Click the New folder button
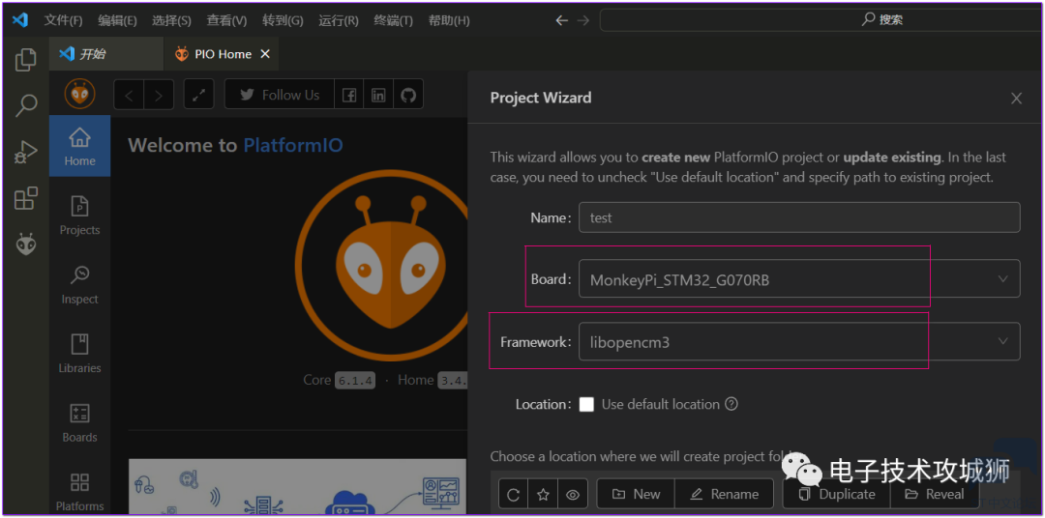Image resolution: width=1045 pixels, height=518 pixels. click(x=636, y=494)
